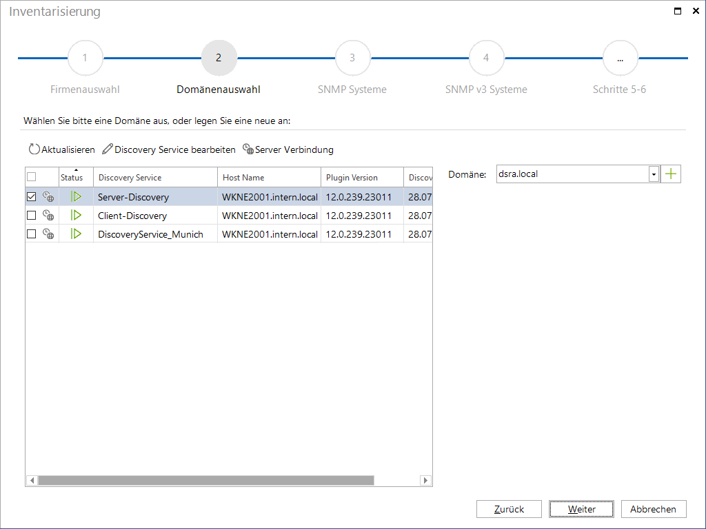Open the Domäne dropdown arrow

[654, 174]
